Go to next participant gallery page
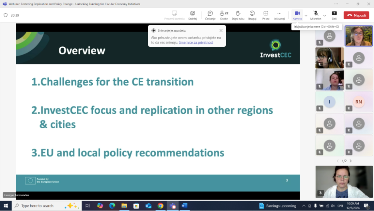 (351, 161)
